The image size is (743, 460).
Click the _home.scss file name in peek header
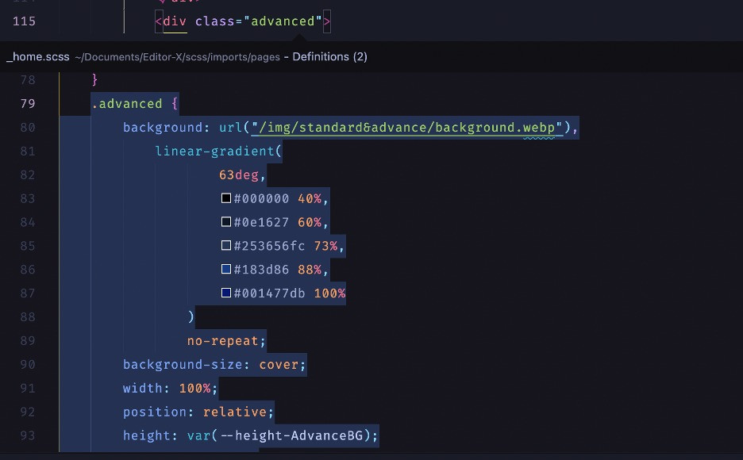(x=38, y=57)
